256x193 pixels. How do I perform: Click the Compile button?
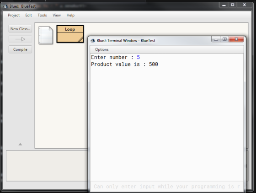[20, 49]
